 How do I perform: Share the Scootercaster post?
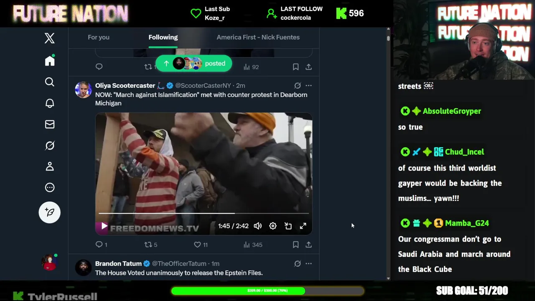pyautogui.click(x=308, y=245)
